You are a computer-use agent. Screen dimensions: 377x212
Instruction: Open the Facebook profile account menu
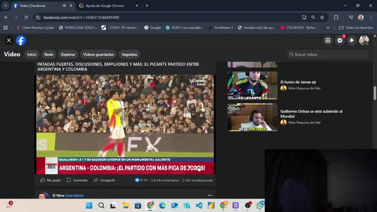pos(364,40)
